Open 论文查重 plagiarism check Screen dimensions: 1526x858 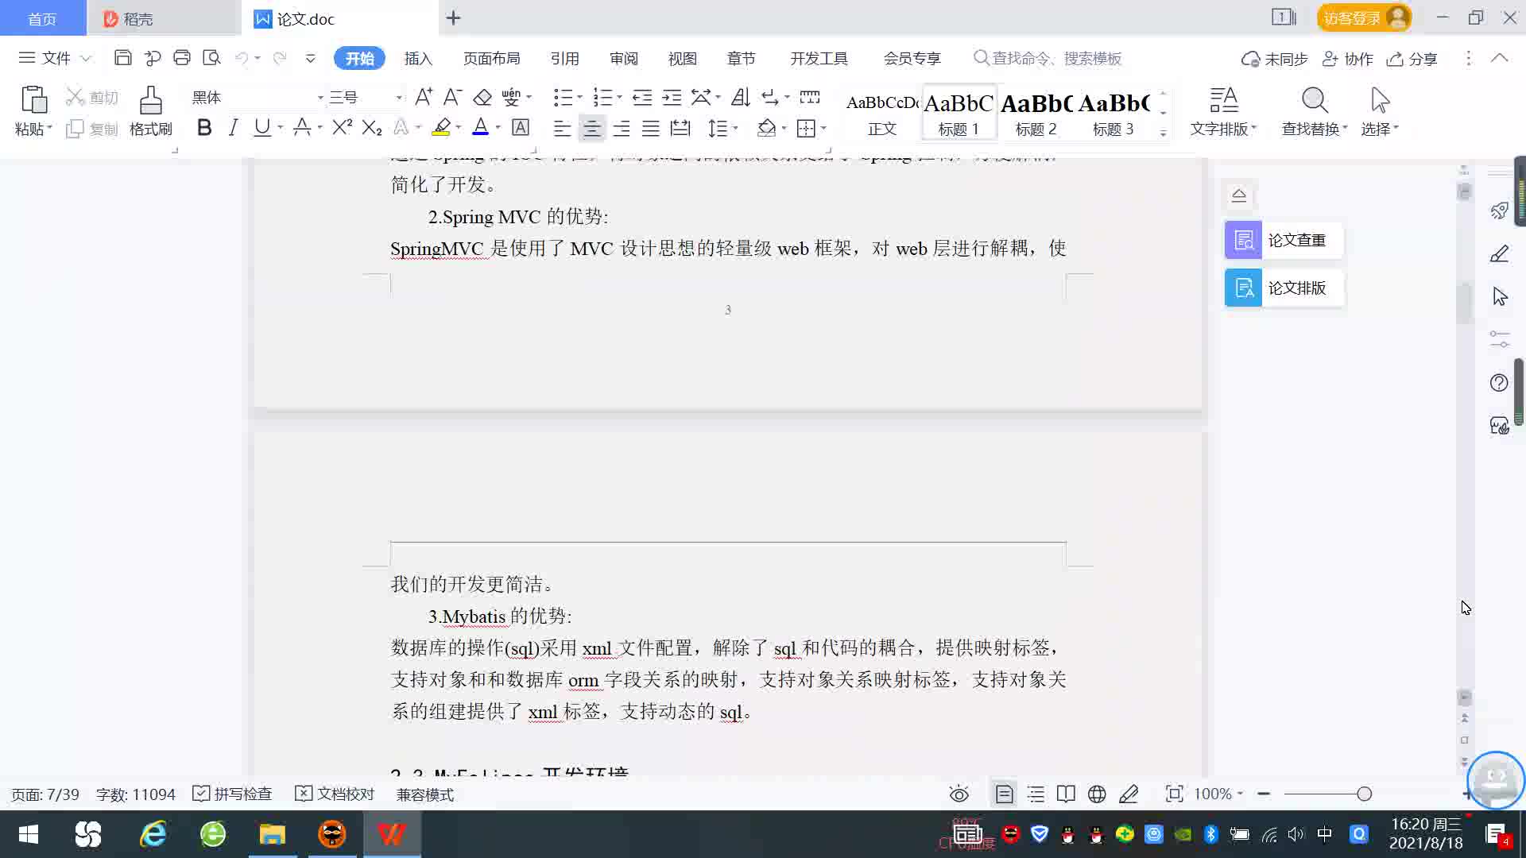pyautogui.click(x=1284, y=240)
